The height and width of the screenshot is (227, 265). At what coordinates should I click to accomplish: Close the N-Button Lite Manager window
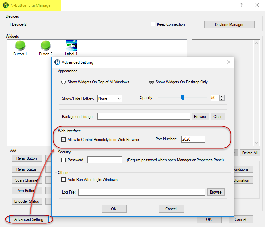(x=257, y=5)
